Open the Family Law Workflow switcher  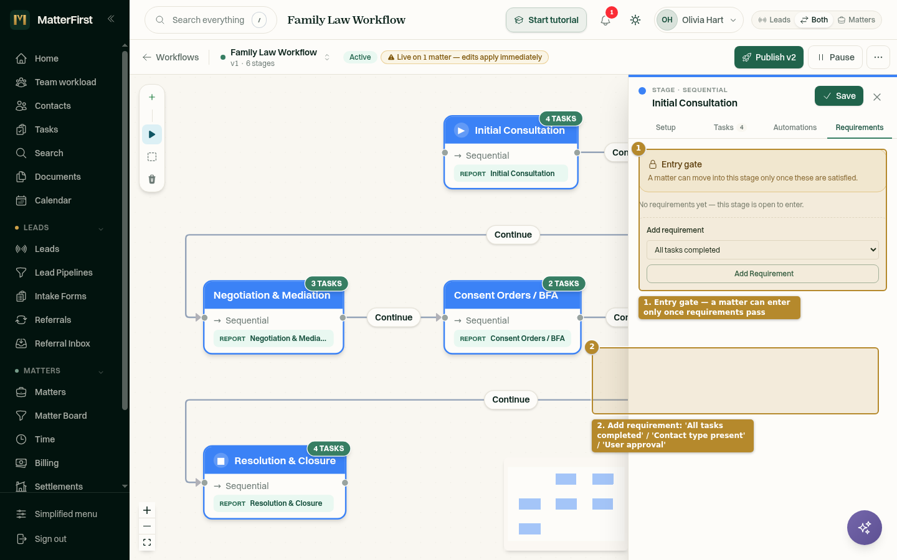tap(275, 57)
